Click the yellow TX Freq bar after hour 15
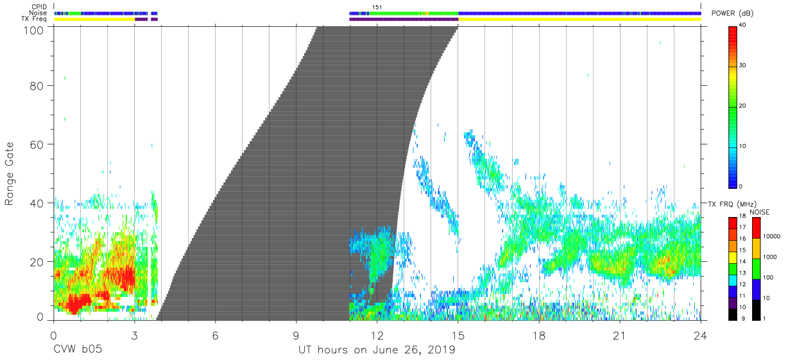 pyautogui.click(x=579, y=19)
